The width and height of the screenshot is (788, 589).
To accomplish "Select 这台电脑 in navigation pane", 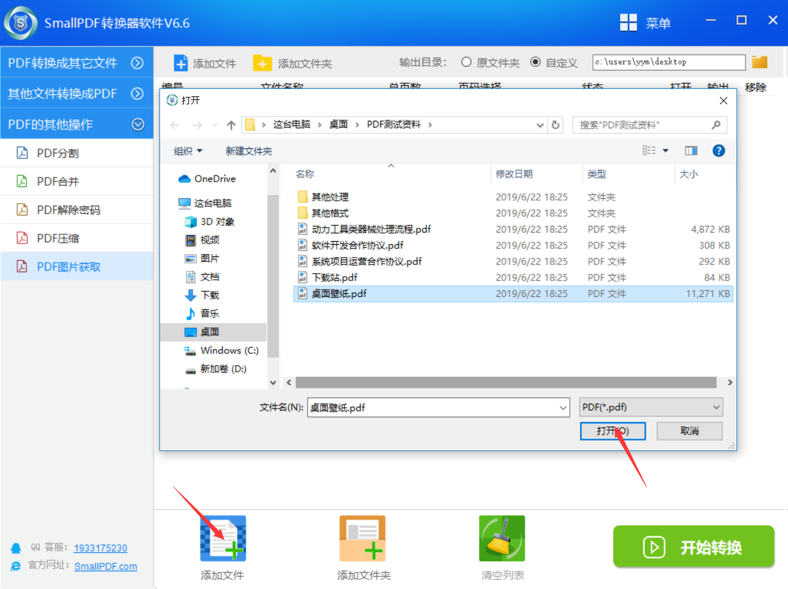I will 205,203.
